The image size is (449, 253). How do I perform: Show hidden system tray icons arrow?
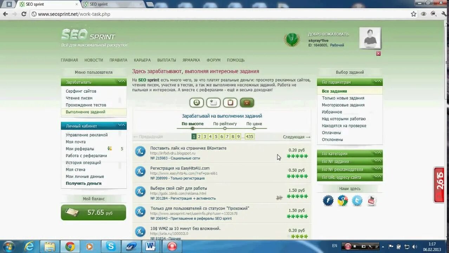point(383,247)
